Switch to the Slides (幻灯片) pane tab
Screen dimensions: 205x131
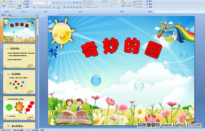pyautogui.click(x=3, y=15)
